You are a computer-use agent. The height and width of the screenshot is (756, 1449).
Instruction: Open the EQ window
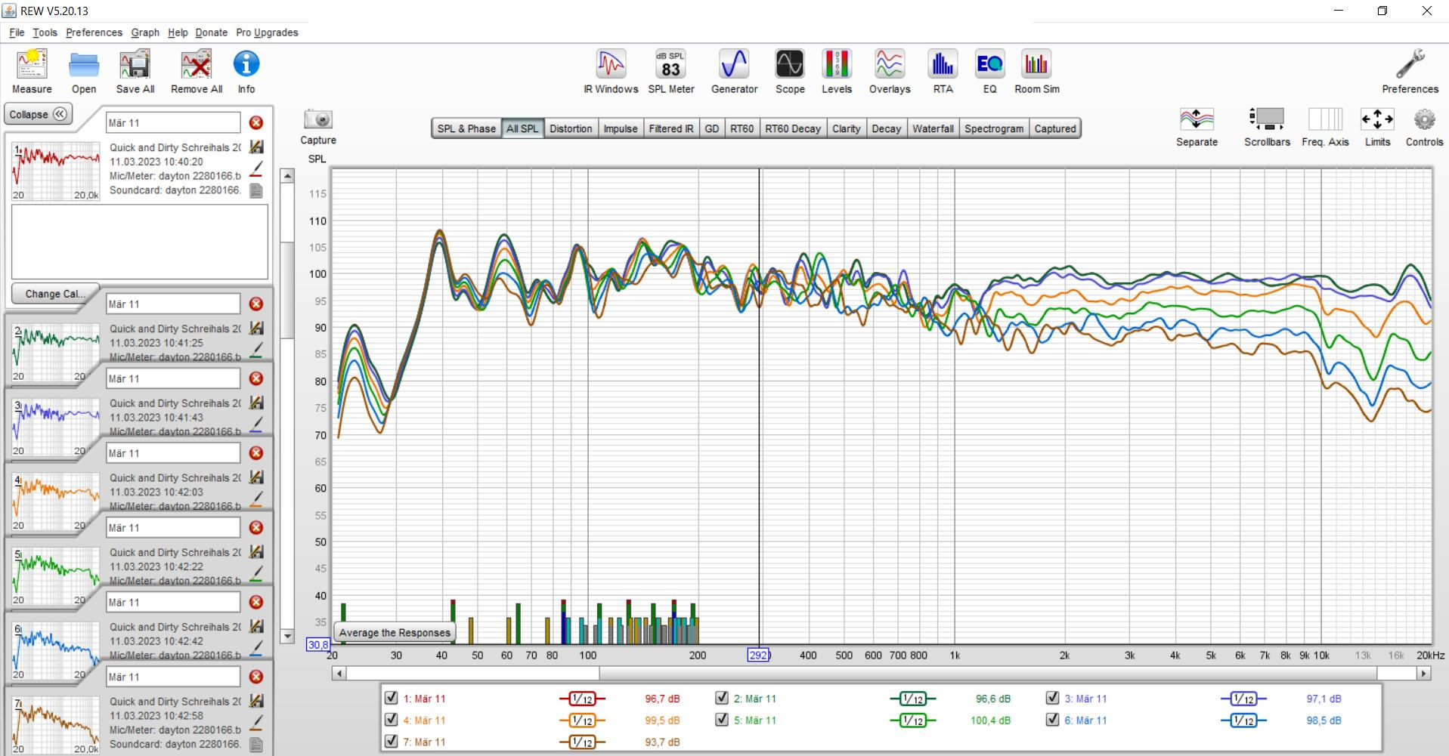coord(989,72)
